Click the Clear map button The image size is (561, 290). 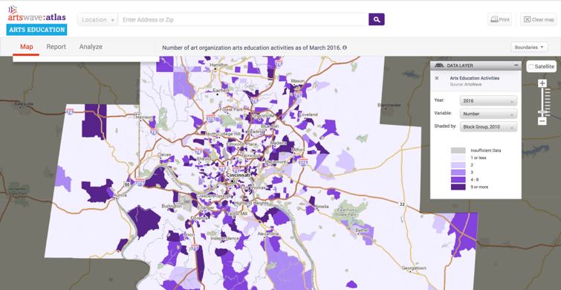pyautogui.click(x=539, y=19)
